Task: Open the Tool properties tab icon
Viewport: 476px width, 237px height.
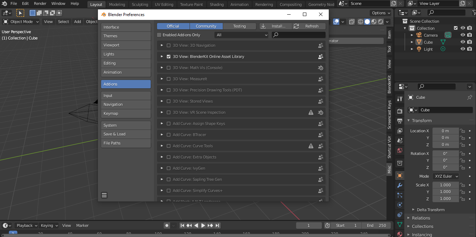Action: click(x=400, y=99)
